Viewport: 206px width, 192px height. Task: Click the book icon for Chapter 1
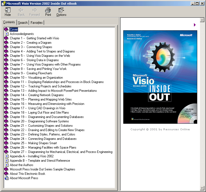point(6,38)
